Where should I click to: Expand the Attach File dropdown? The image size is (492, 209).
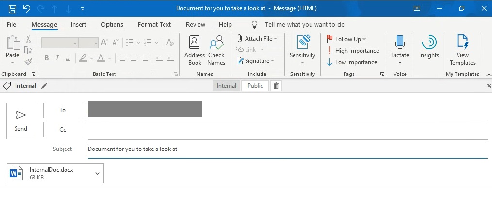276,39
